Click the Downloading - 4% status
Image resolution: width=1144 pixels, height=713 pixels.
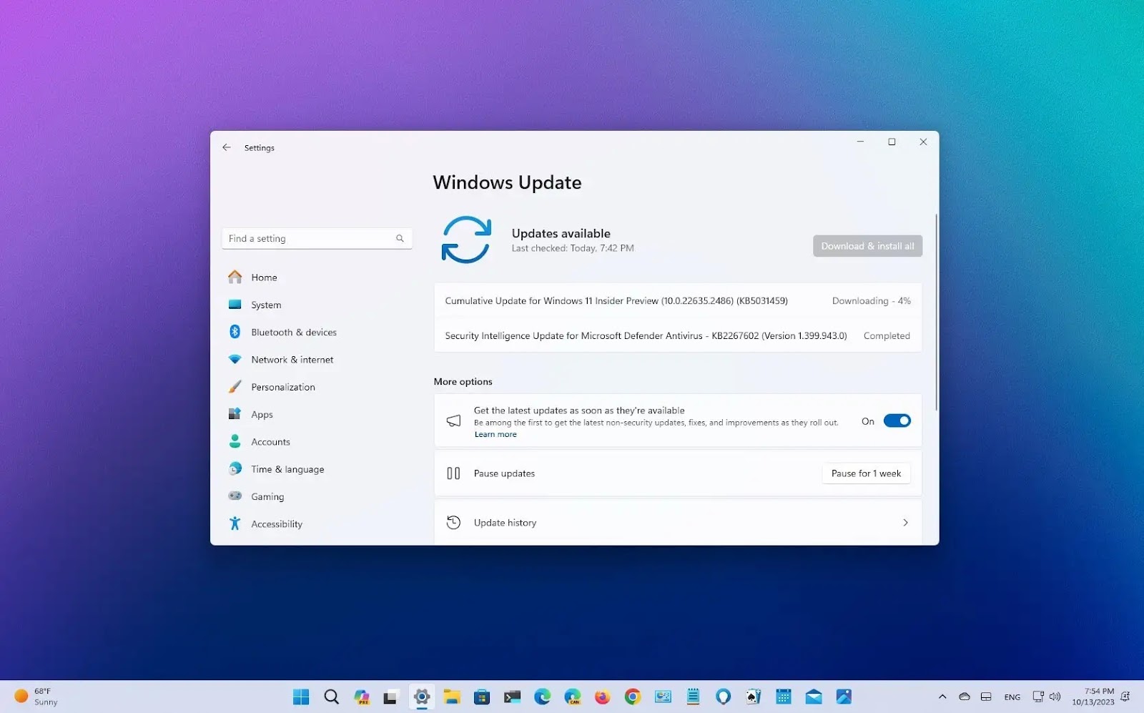coord(871,301)
